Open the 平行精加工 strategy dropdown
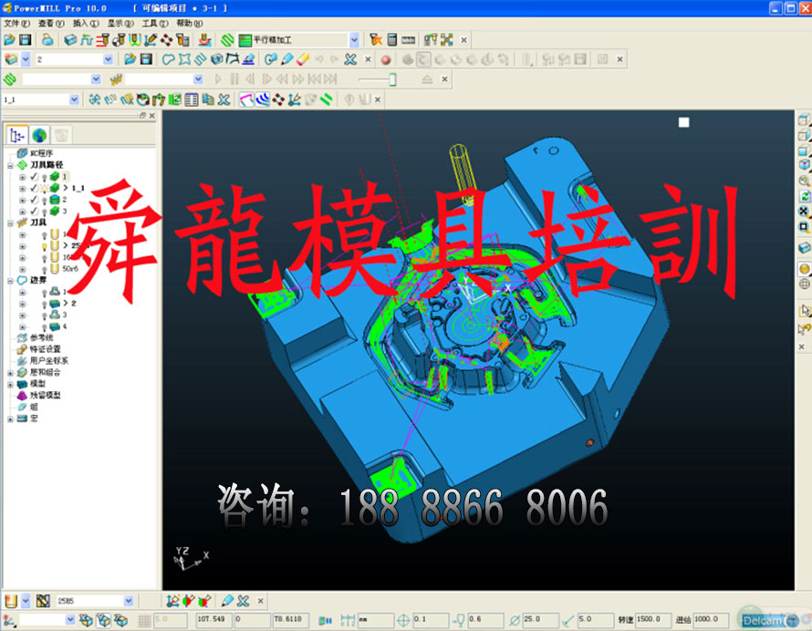The width and height of the screenshot is (812, 631). point(354,40)
